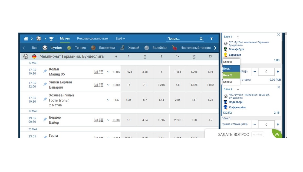
Task: Show statistics chart for Унион Берлин – Бавария
Action: click(96, 85)
